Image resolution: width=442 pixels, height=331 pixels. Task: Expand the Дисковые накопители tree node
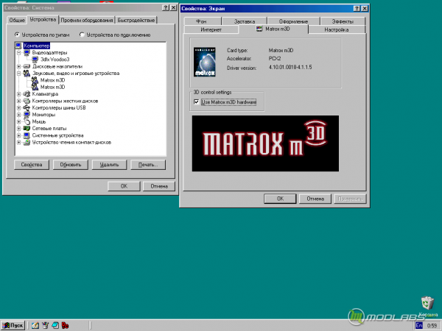18,66
